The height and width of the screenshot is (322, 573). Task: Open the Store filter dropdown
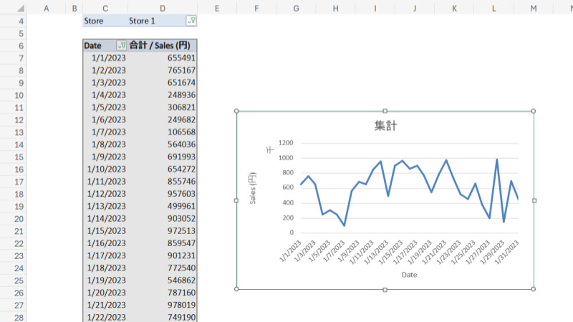(191, 21)
